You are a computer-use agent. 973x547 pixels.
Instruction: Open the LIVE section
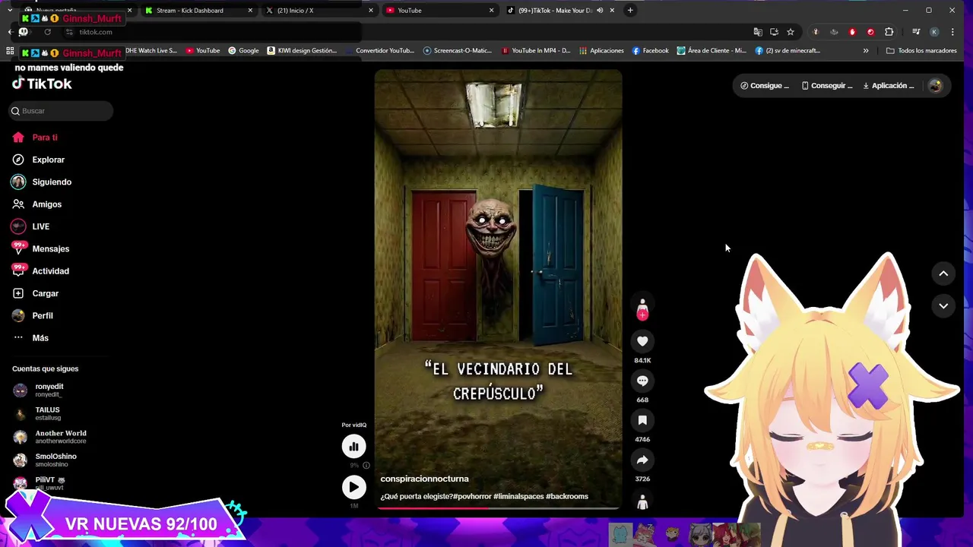[30, 226]
